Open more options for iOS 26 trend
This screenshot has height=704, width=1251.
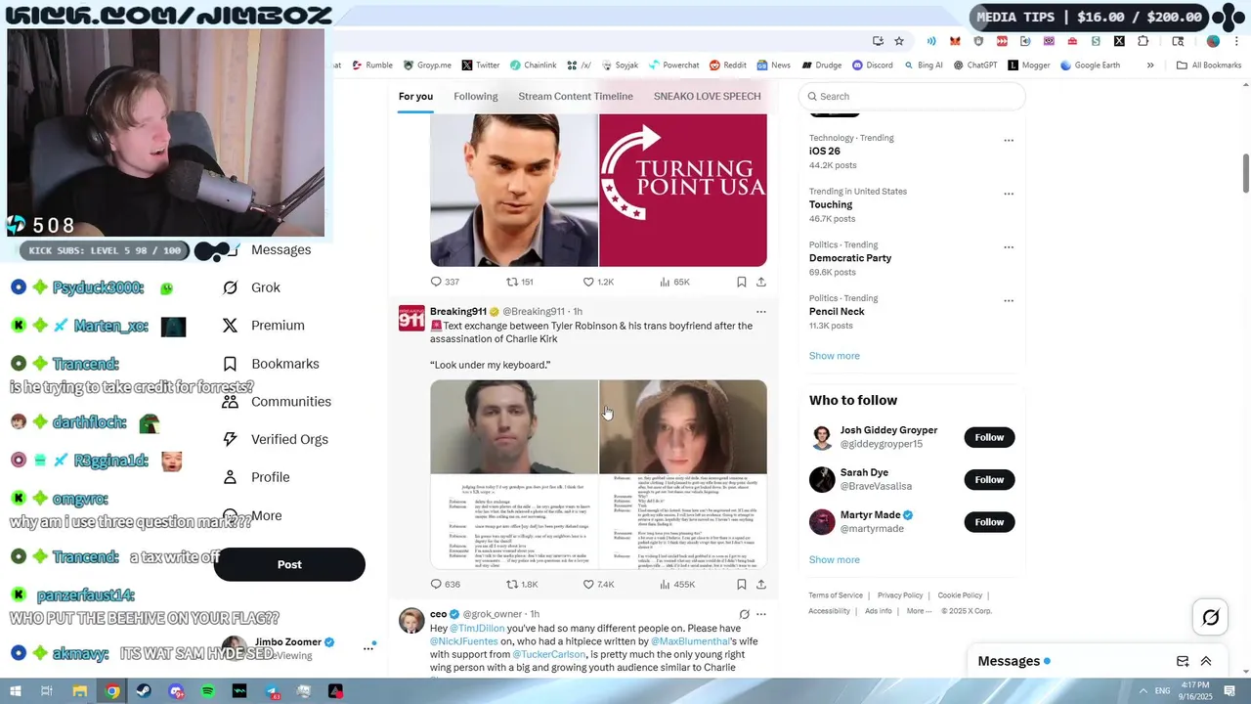[x=1009, y=140]
